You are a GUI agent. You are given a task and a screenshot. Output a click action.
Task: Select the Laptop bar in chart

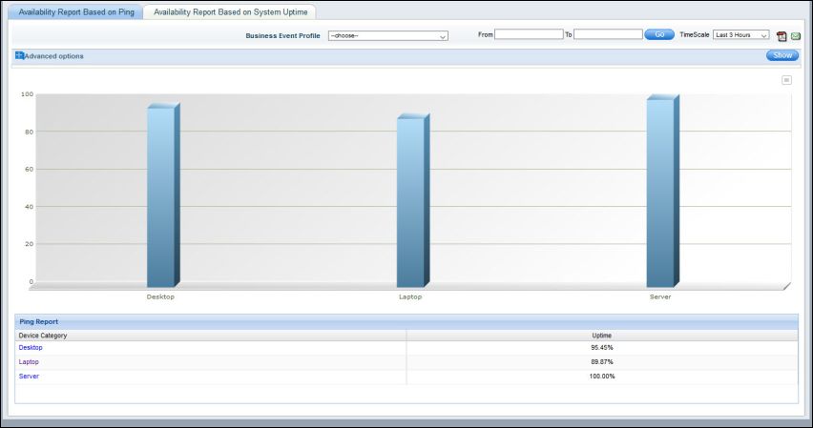(413, 200)
